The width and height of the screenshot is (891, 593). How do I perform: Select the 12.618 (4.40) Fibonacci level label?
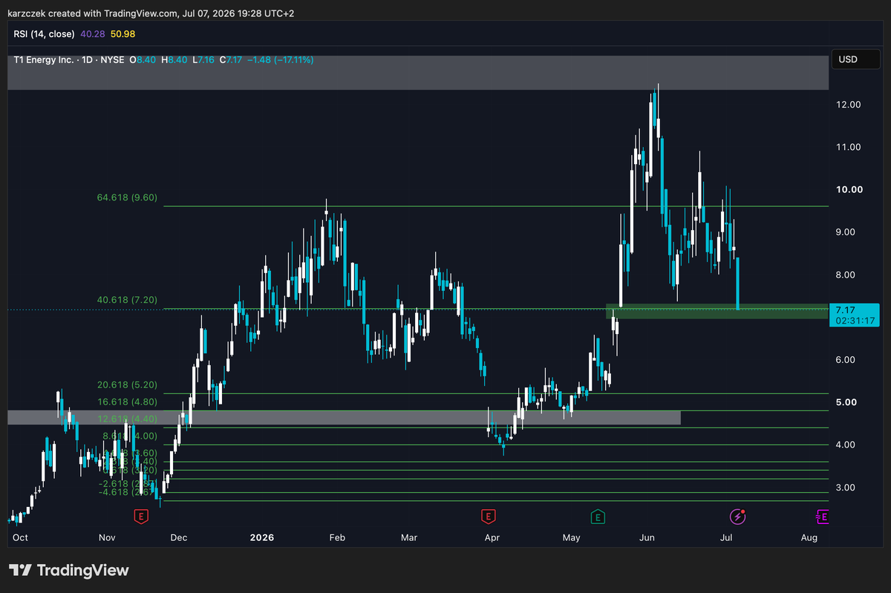(x=127, y=419)
